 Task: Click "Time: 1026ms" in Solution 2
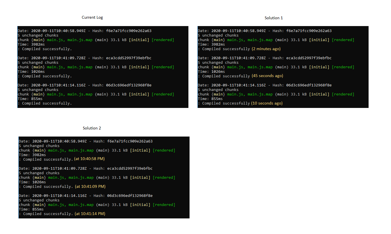32,182
